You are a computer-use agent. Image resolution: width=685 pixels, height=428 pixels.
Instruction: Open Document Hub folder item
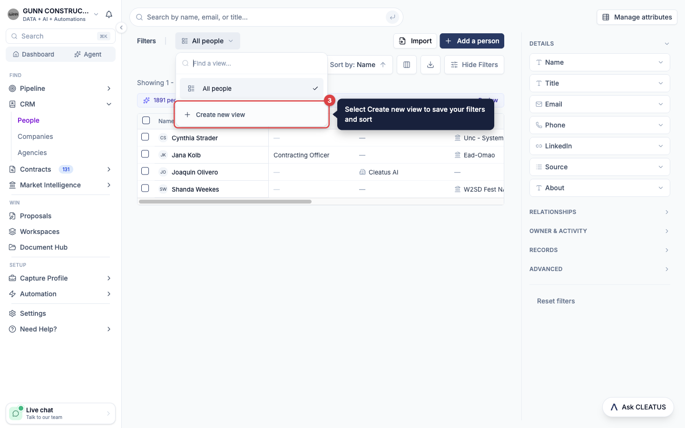click(60, 247)
